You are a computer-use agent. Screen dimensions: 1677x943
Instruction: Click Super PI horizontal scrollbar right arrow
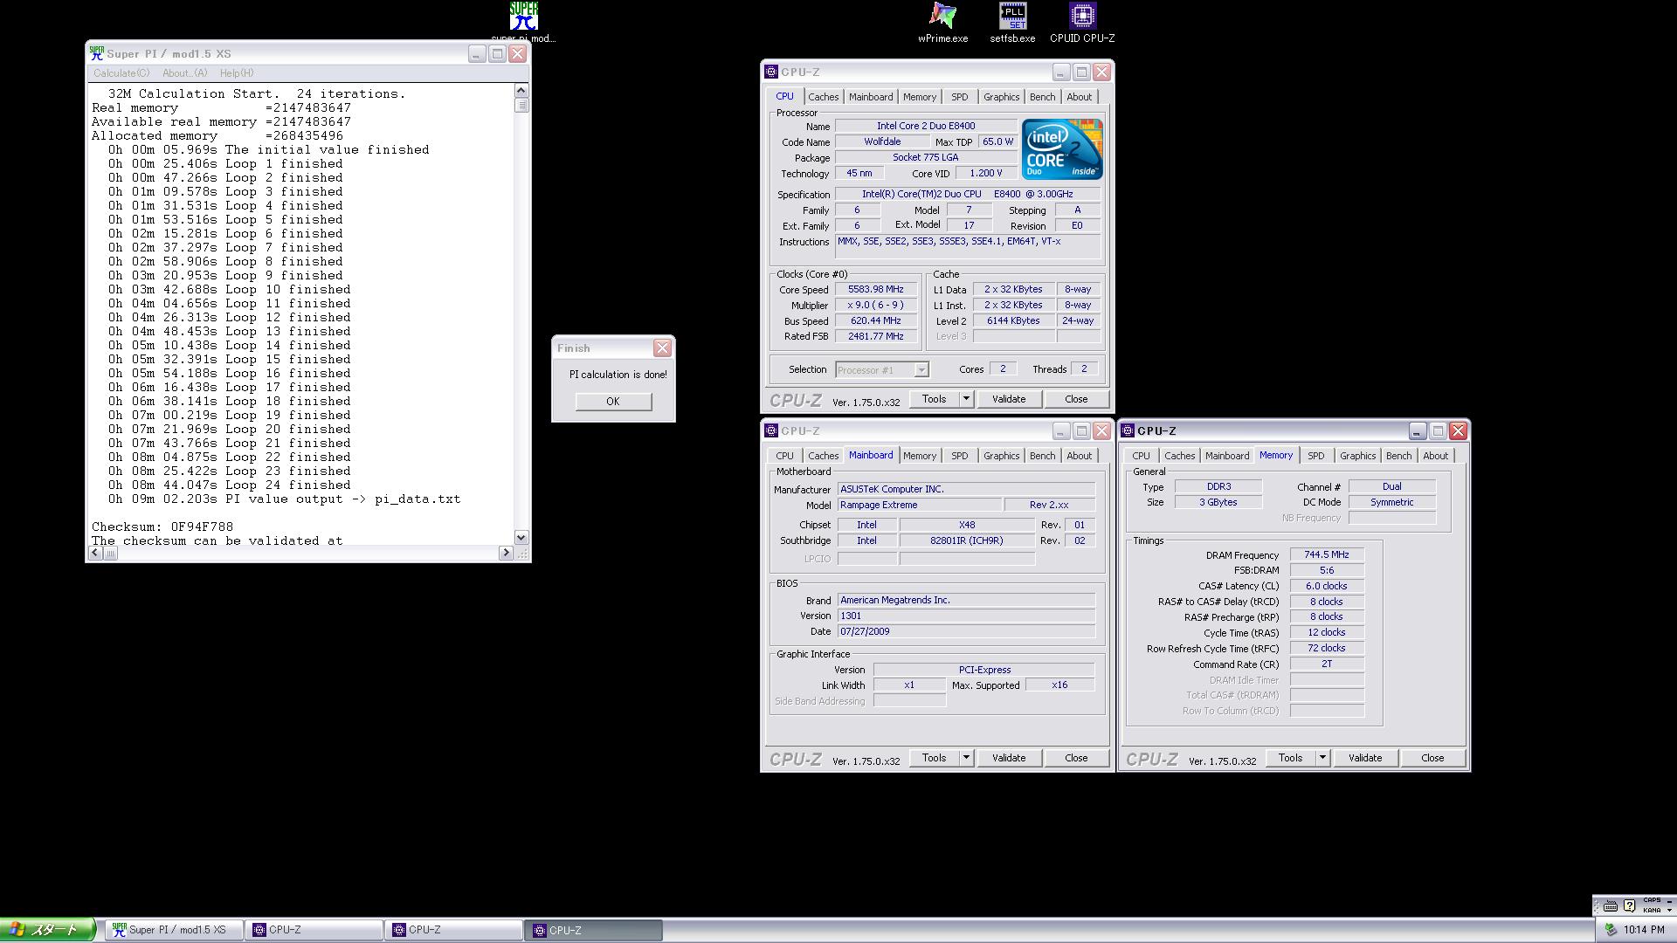click(506, 553)
